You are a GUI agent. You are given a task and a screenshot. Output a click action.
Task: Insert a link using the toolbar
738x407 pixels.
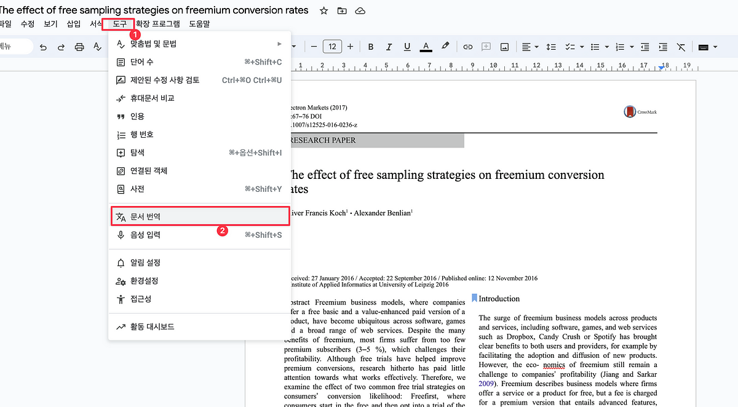point(468,47)
